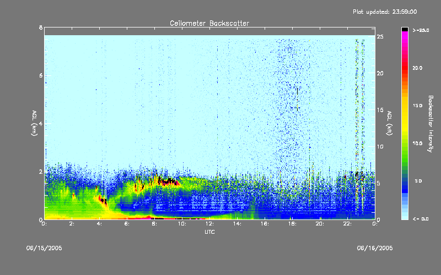Viewport: 441px width, 275px height.
Task: Click the end date "06/16/2005"
Action: [x=375, y=248]
